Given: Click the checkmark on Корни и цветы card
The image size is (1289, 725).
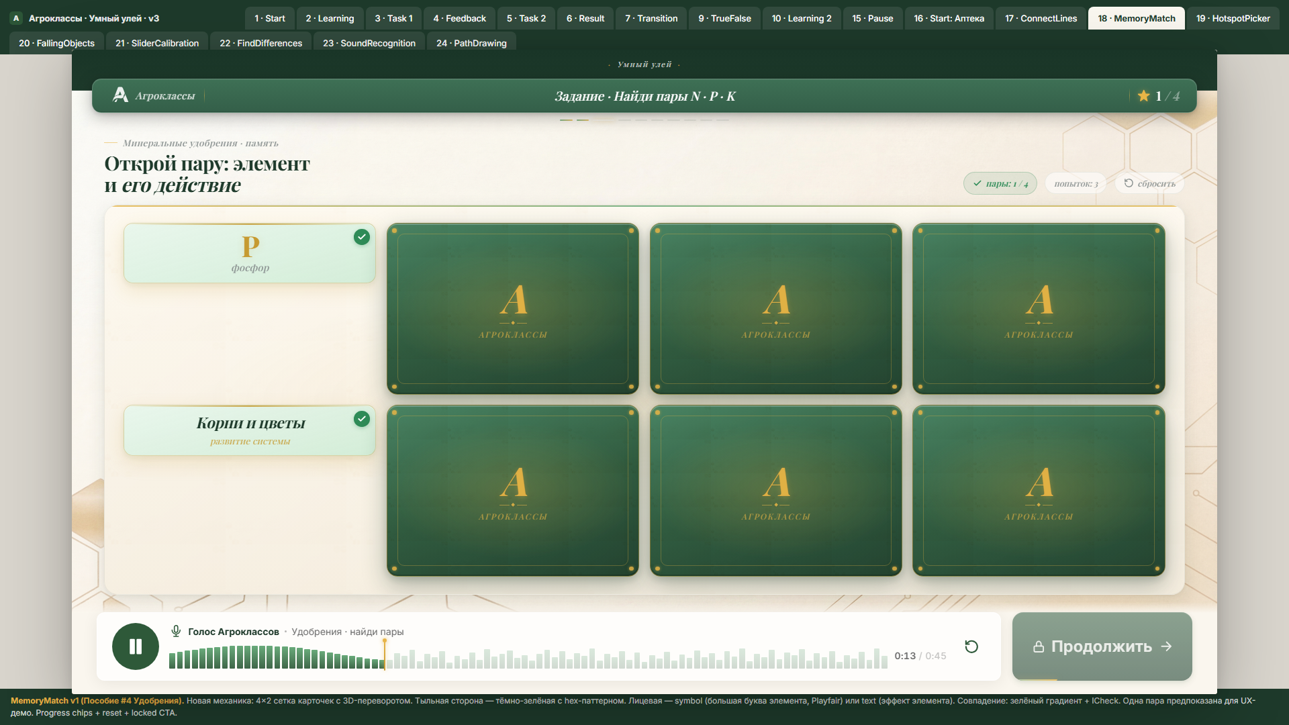Looking at the screenshot, I should point(362,419).
